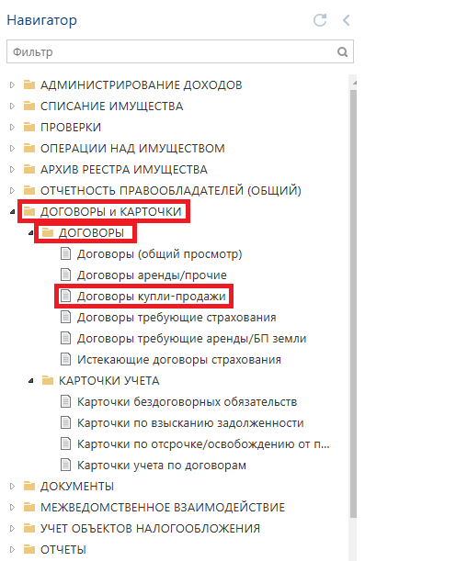This screenshot has height=561, width=456.
Task: Click folder icon next to ПРОВЕРКИ
Action: click(x=29, y=127)
